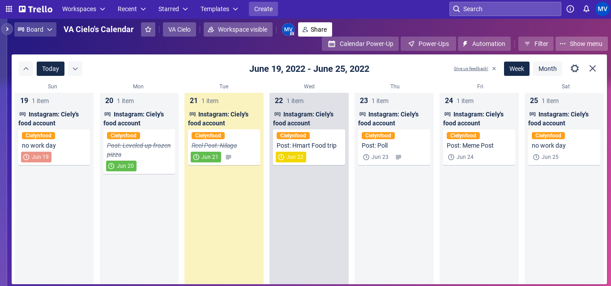
Task: Click the orange Cielynfood label on Poll card
Action: 378,136
